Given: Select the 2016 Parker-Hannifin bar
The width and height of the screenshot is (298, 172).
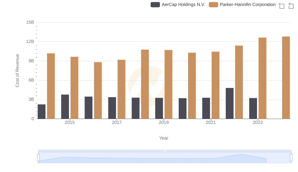Looking at the screenshot, I should (98, 91).
